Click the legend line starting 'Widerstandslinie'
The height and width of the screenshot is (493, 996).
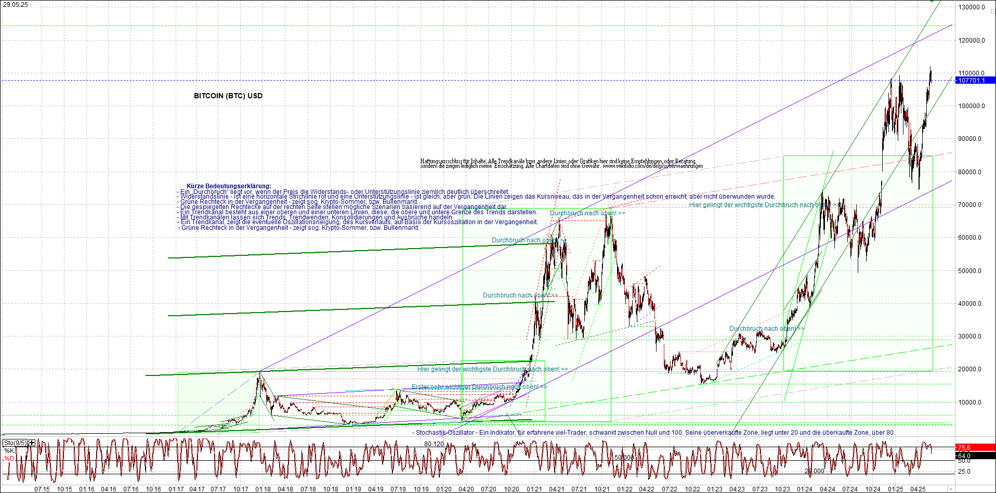476,197
